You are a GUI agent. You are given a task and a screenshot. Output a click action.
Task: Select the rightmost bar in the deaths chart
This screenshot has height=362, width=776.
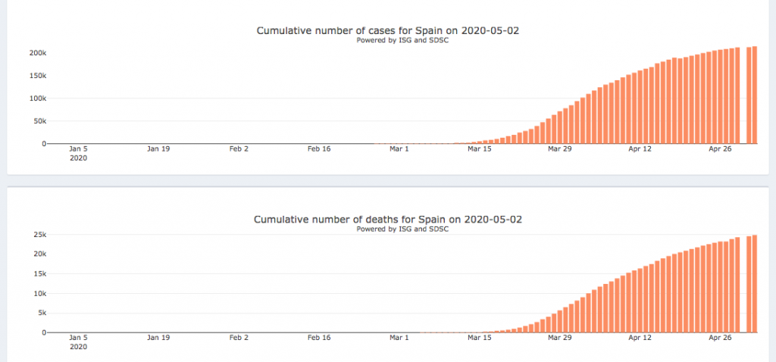[755, 284]
